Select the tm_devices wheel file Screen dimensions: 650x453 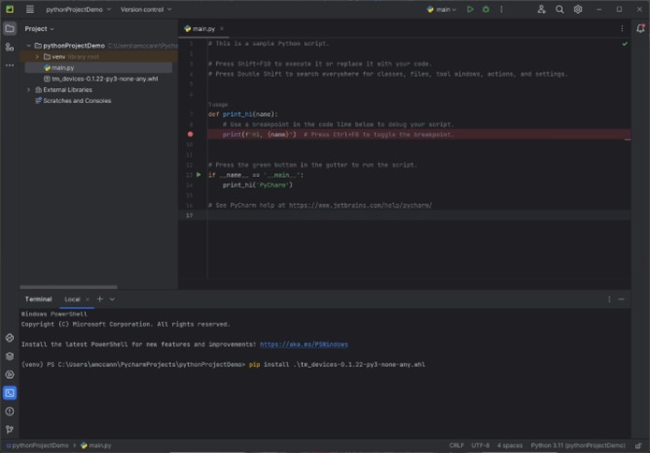point(101,79)
